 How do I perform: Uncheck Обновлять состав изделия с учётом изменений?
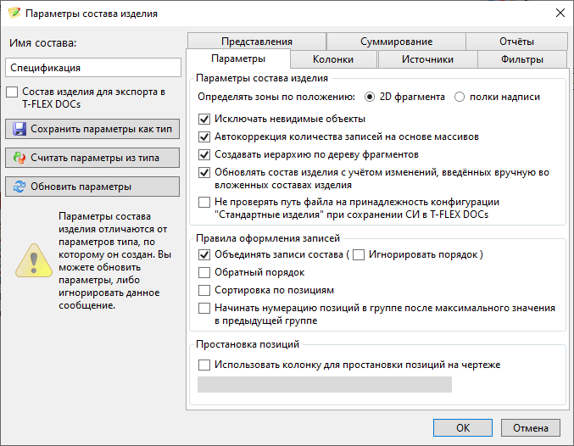click(x=204, y=172)
